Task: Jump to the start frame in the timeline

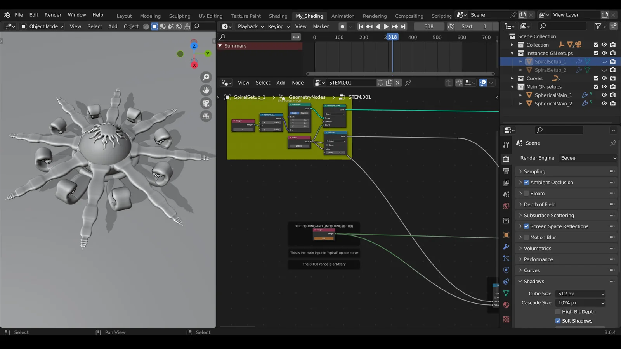Action: (x=361, y=26)
